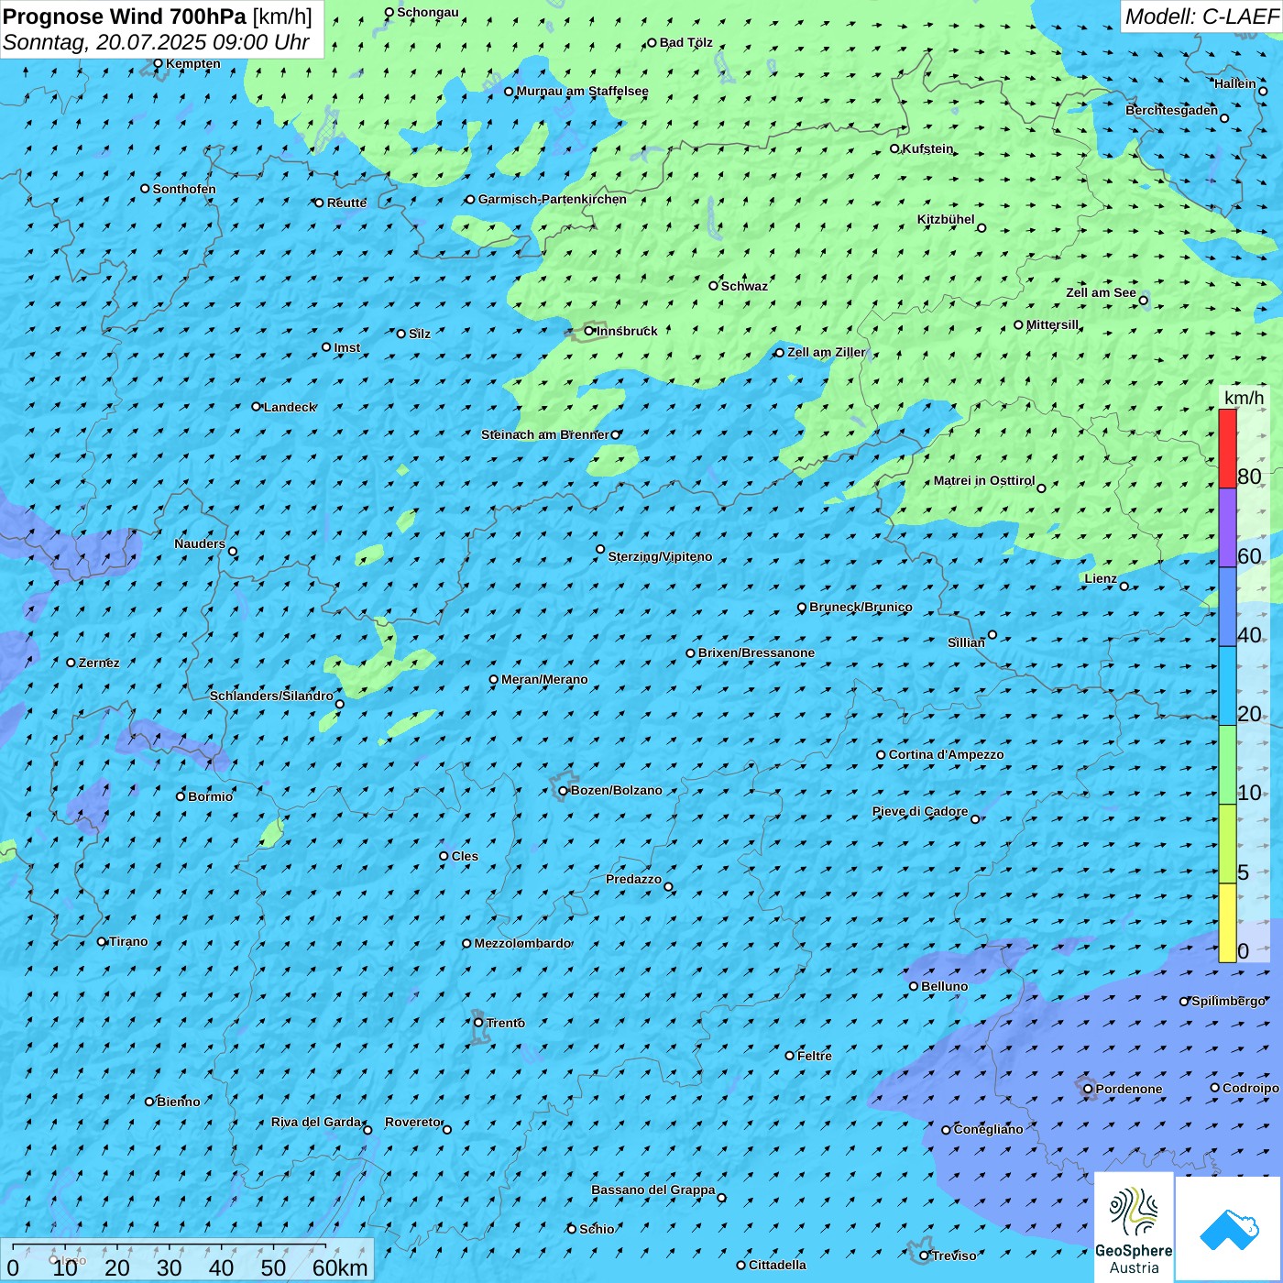The width and height of the screenshot is (1283, 1283).
Task: Click the GeoSphere Austria logo
Action: pyautogui.click(x=1134, y=1226)
